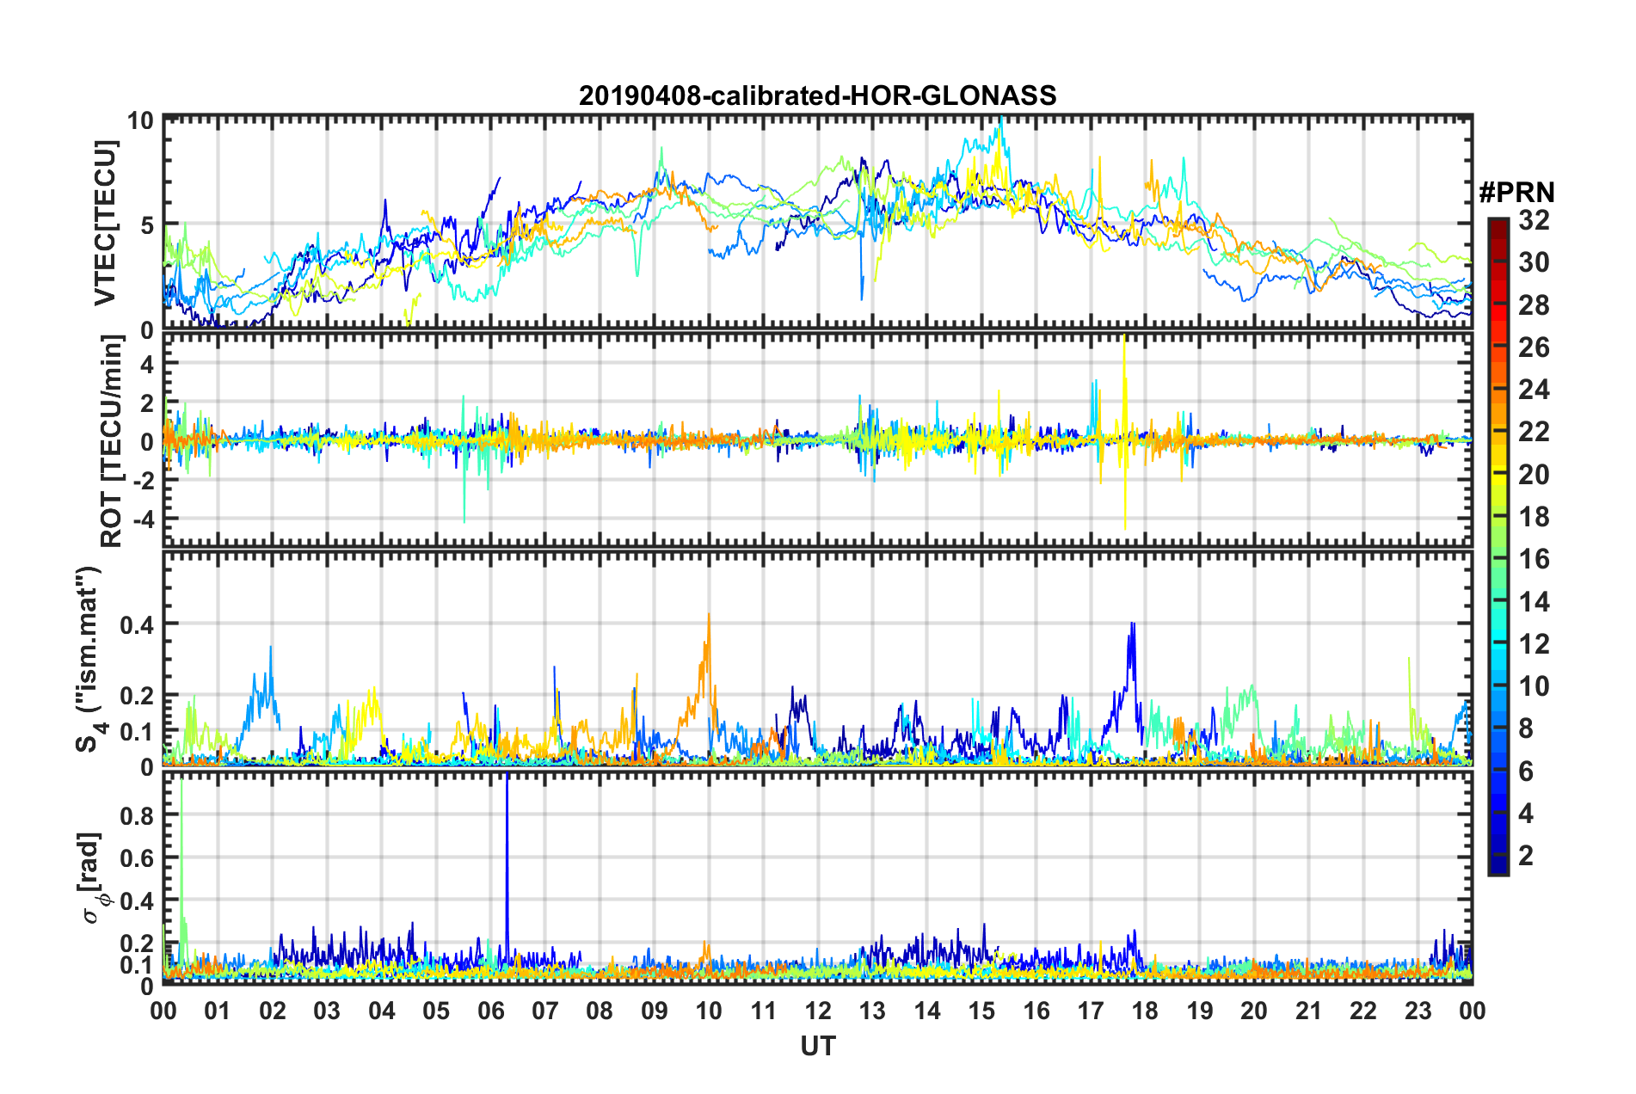Click colorbar tick label 22
This screenshot has height=1094, width=1636.
[x=1534, y=432]
